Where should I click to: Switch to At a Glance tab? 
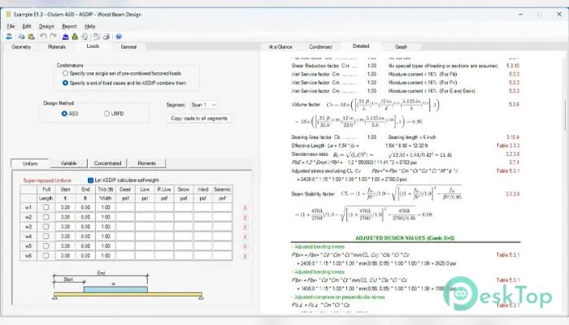[x=280, y=47]
